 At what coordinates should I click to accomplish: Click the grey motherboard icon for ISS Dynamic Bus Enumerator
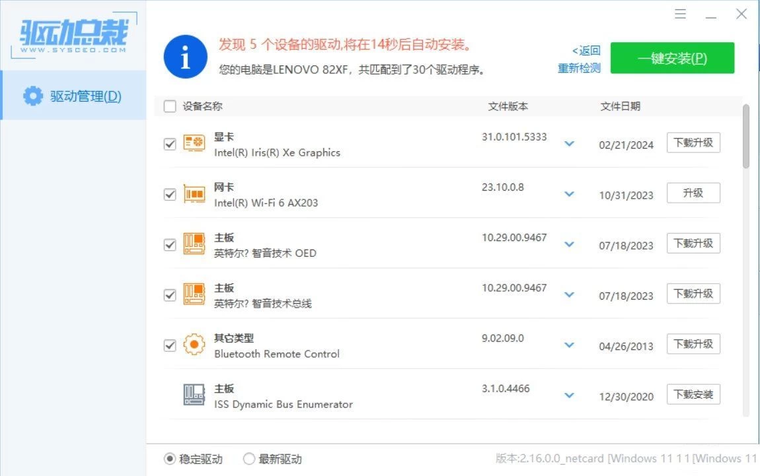tap(194, 395)
